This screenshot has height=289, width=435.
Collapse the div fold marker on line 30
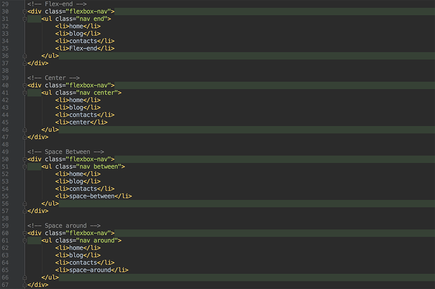coord(25,12)
